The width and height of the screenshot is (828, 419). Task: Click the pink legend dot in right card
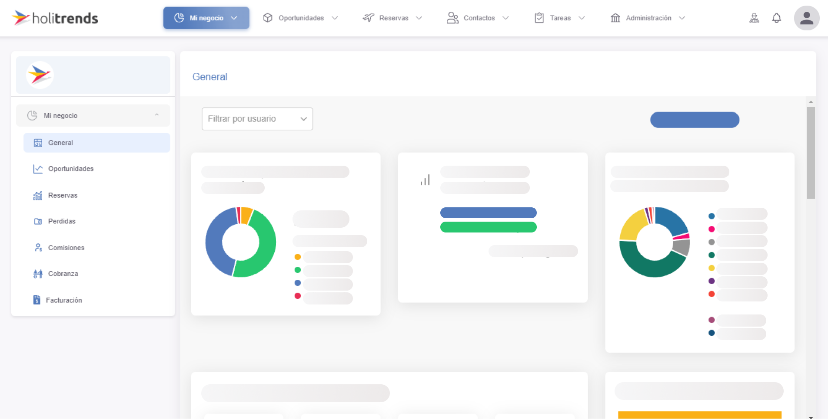(x=712, y=229)
